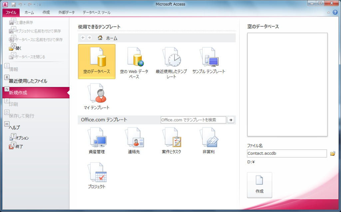Run the Office.com template search arrow
This screenshot has height=212, width=341.
pyautogui.click(x=231, y=120)
